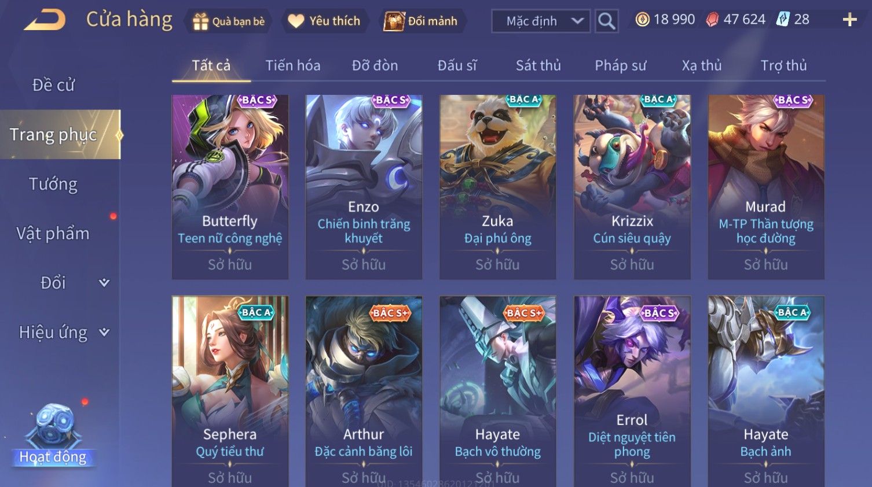Open the Arthur Đặc cảnh băng lôi skin
This screenshot has height=487, width=872.
364,392
